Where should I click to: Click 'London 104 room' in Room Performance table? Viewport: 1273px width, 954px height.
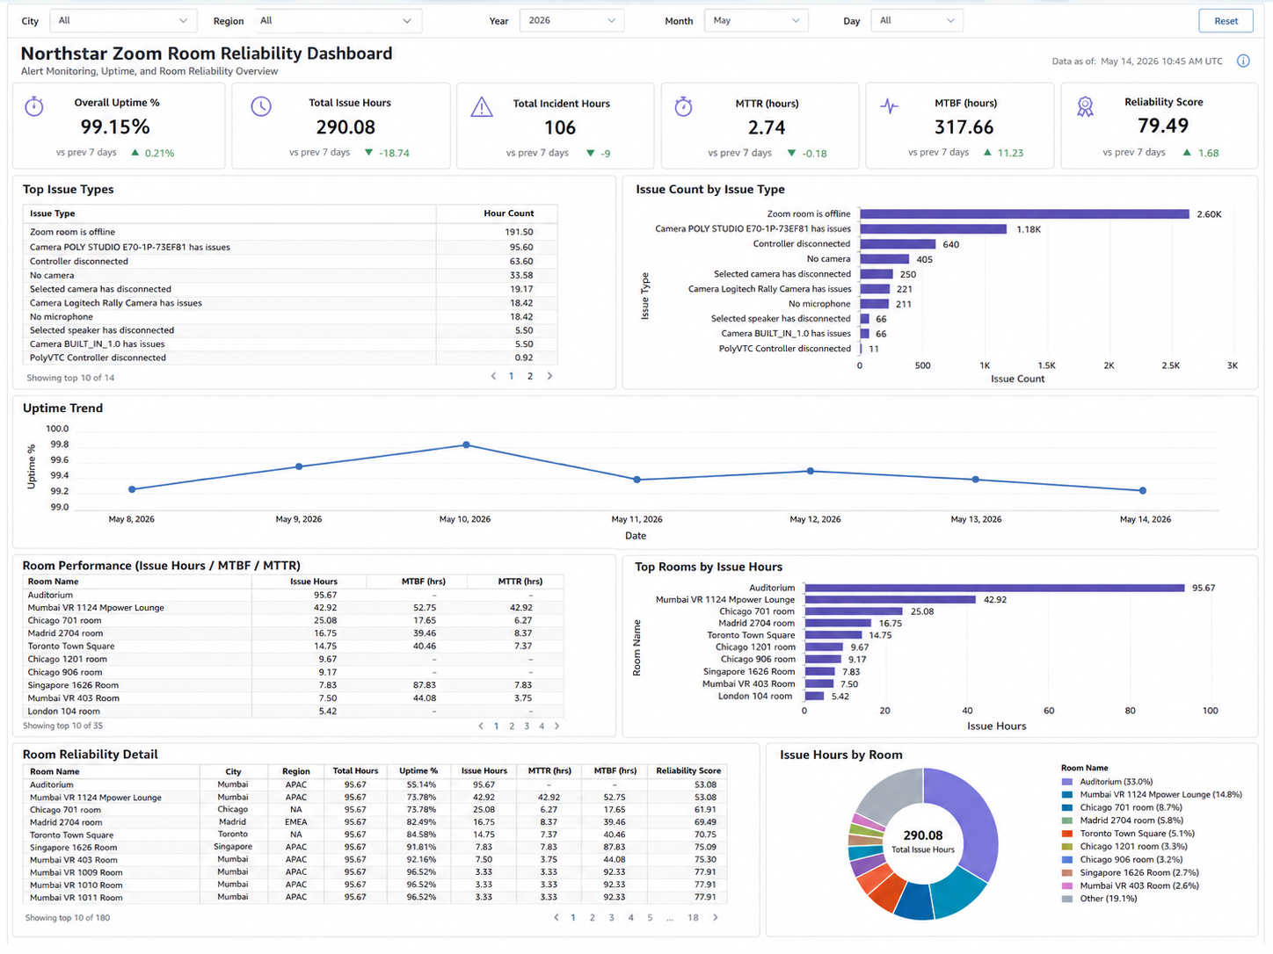[x=64, y=712]
